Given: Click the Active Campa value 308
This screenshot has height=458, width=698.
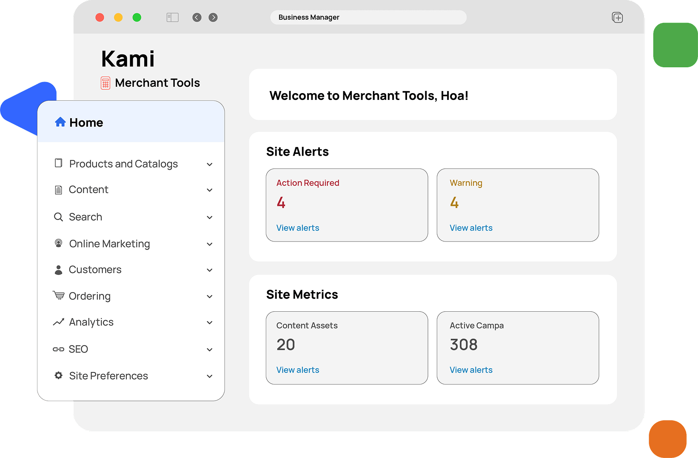Looking at the screenshot, I should coord(464,344).
